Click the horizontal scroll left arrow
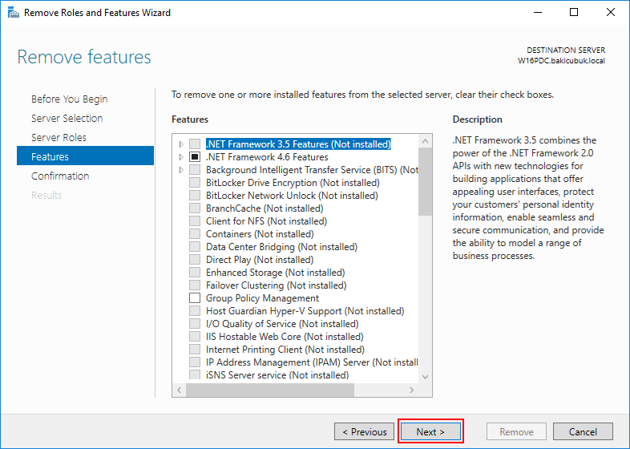This screenshot has height=449, width=630. [x=180, y=390]
